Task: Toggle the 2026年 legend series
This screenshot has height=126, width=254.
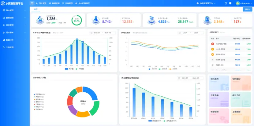Action: pos(173,69)
